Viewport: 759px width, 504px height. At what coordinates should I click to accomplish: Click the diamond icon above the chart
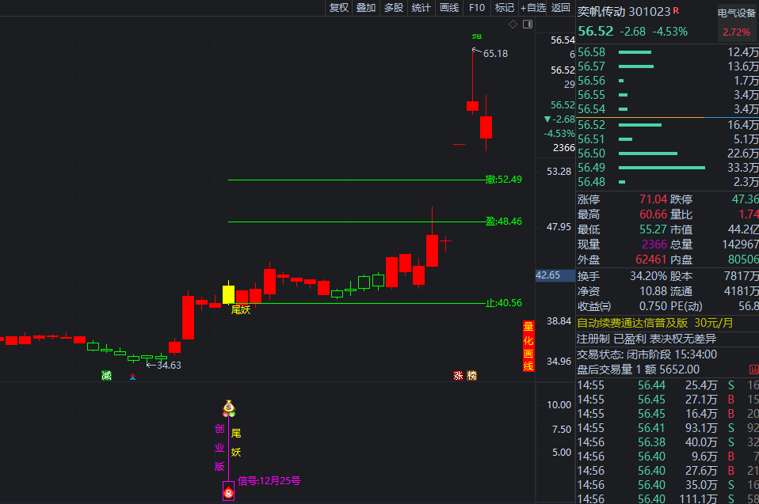(513, 25)
